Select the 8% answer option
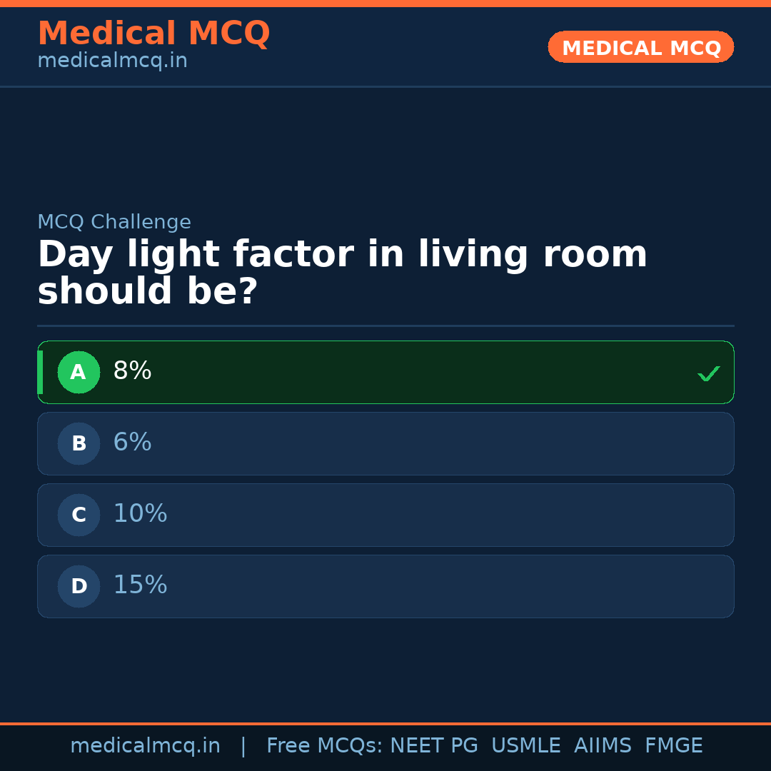The height and width of the screenshot is (771, 771). point(385,372)
